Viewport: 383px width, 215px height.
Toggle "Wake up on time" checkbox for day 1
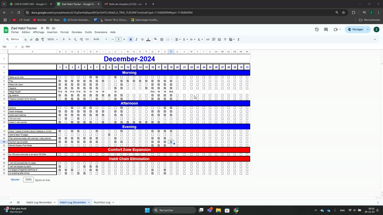click(x=60, y=77)
